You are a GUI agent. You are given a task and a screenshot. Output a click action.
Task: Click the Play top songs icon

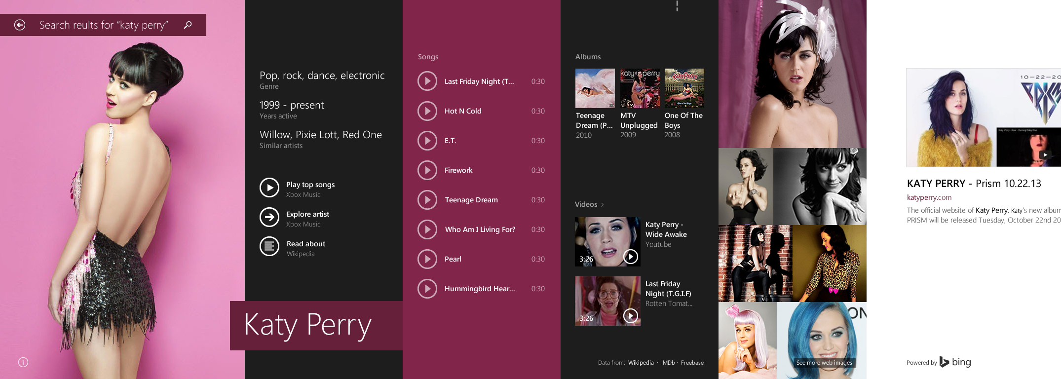click(x=269, y=188)
